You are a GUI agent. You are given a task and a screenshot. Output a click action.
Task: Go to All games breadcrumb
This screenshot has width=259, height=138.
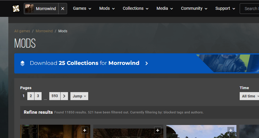tap(22, 31)
